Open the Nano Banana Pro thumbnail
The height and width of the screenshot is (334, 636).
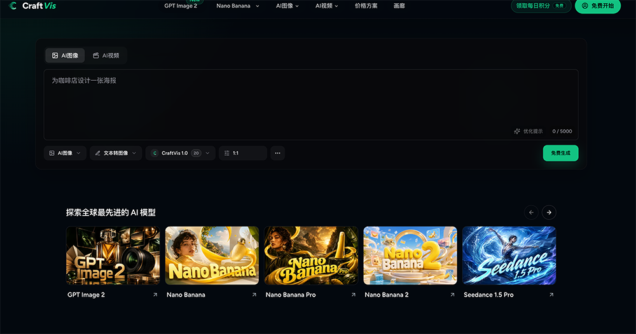pyautogui.click(x=311, y=256)
